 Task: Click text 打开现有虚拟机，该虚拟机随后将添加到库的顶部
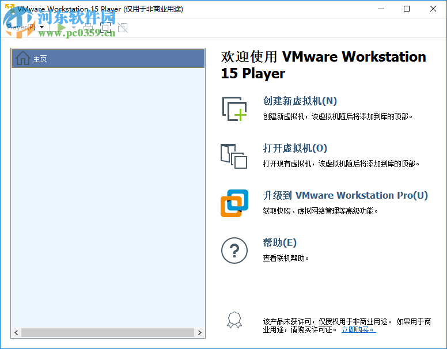pos(341,164)
